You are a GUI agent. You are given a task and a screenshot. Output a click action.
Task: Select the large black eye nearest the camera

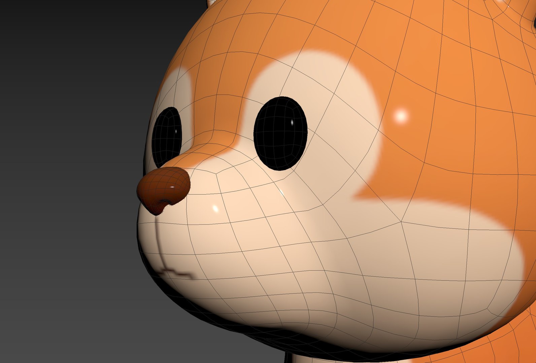pyautogui.click(x=280, y=133)
